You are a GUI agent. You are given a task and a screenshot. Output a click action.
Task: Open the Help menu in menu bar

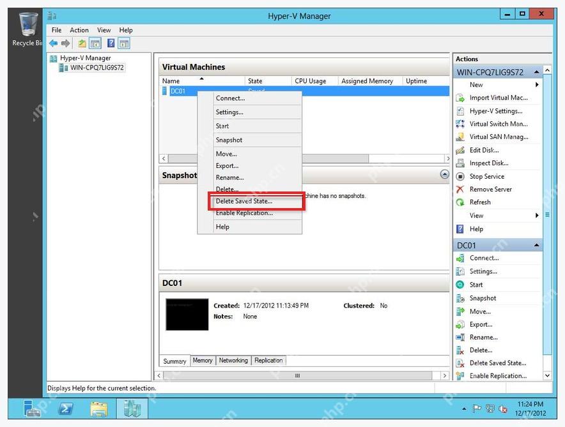[126, 30]
